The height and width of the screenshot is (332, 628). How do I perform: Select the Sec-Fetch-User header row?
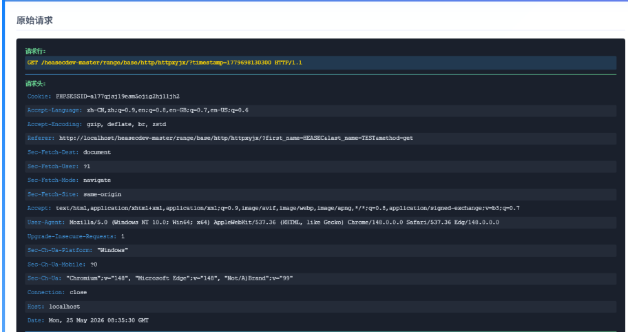pyautogui.click(x=320, y=167)
